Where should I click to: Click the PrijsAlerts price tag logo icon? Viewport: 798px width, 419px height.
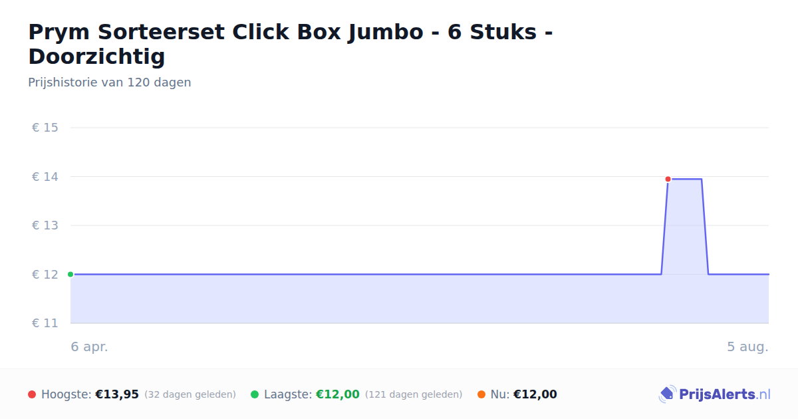[x=667, y=394]
